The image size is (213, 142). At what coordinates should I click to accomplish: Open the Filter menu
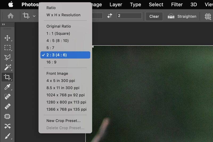point(177,5)
